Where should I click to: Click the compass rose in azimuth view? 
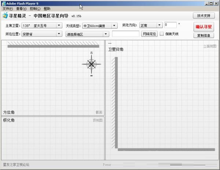click(x=91, y=64)
